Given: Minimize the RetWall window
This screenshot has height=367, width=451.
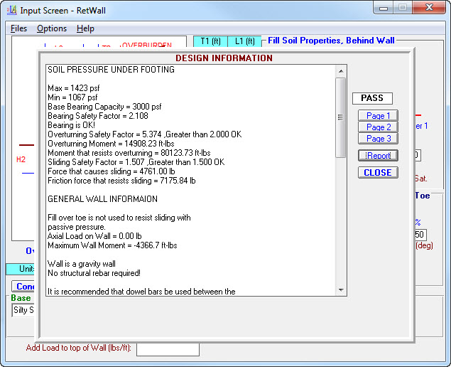Looking at the screenshot, I should click(384, 9).
